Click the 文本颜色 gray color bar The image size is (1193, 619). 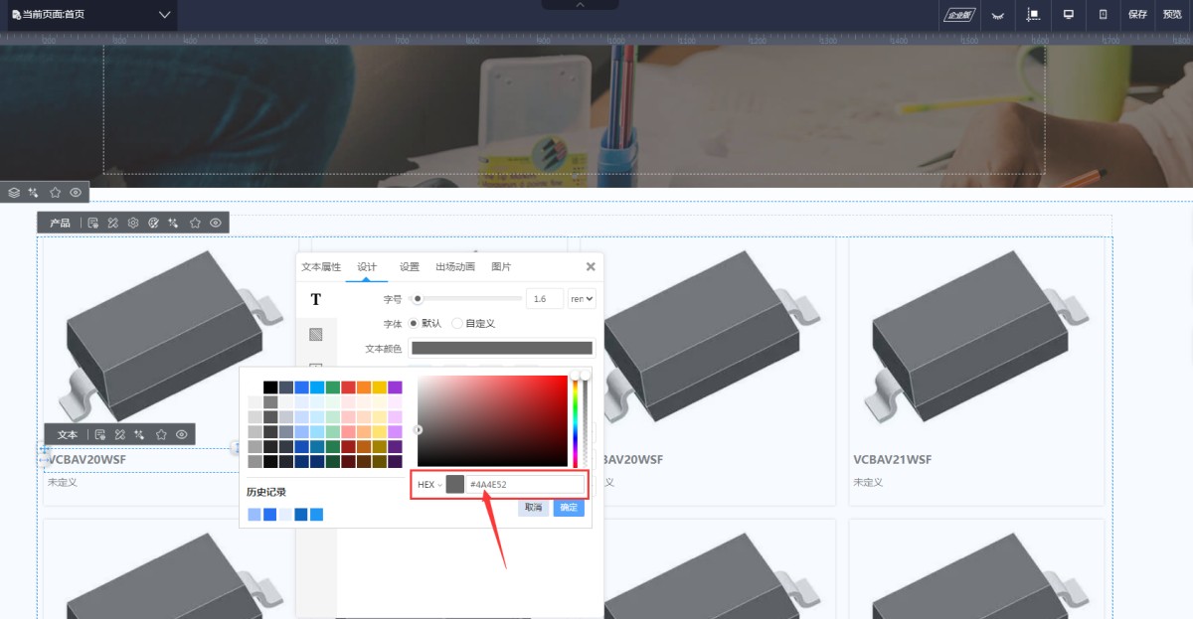502,348
